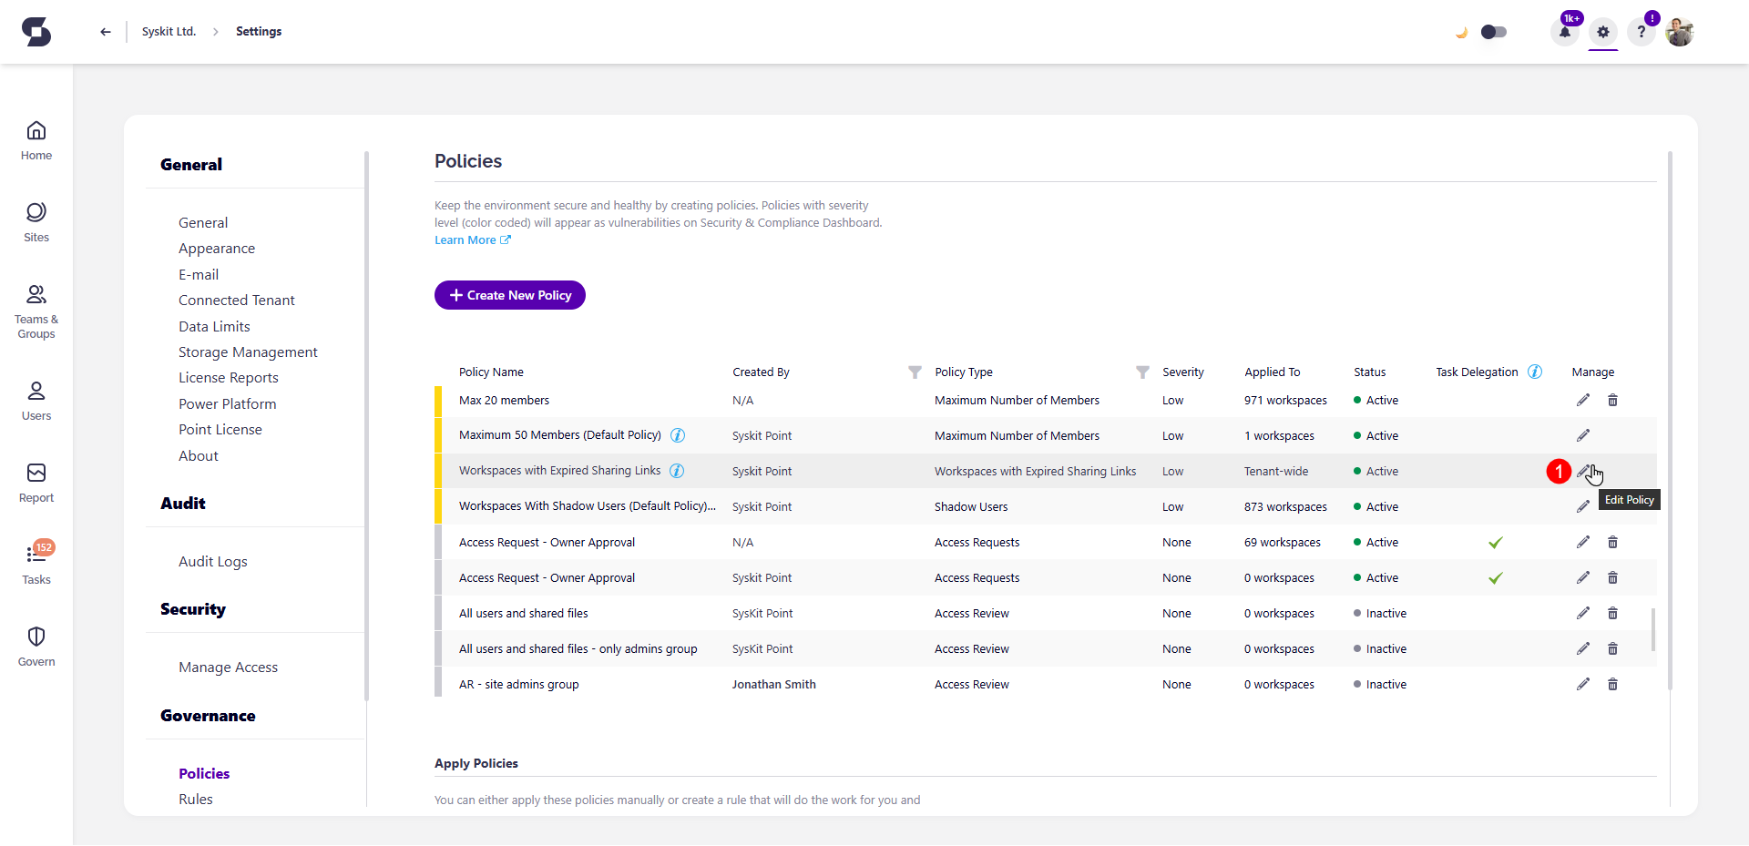Open Tasks showing the 152 badge

[36, 563]
